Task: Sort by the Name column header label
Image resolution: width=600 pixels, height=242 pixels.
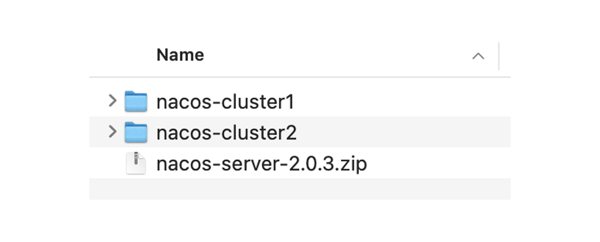Action: point(180,55)
